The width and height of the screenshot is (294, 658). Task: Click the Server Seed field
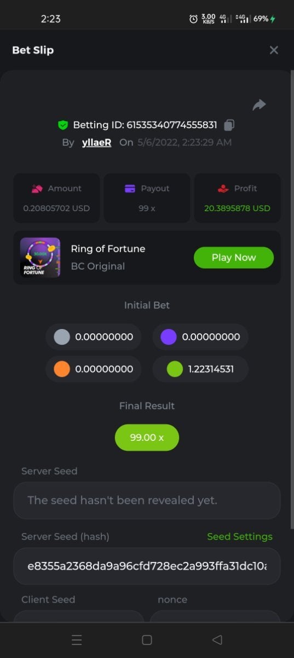[147, 501]
